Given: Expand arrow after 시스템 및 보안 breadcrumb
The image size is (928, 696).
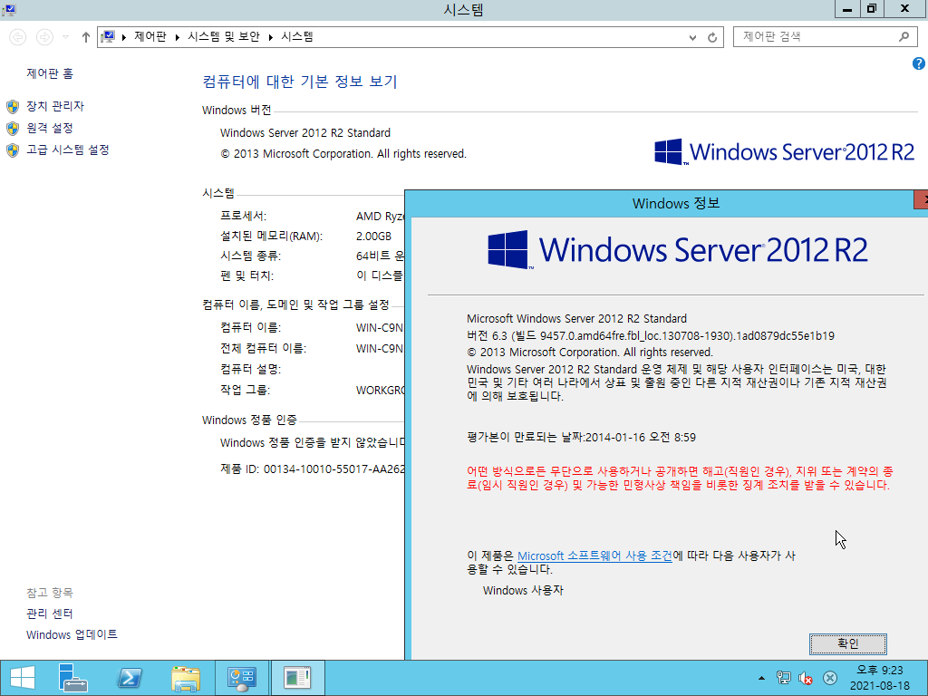Looking at the screenshot, I should 270,37.
